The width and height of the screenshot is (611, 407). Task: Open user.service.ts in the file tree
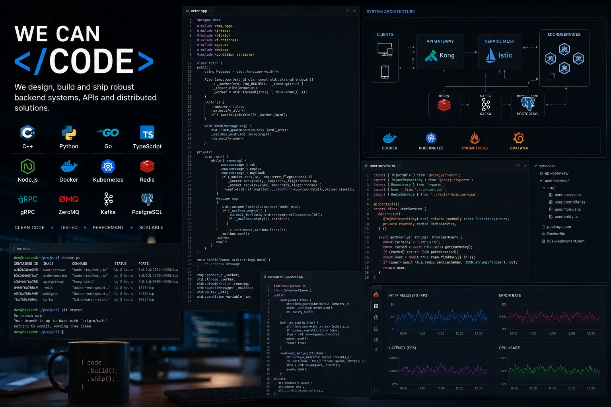click(565, 195)
